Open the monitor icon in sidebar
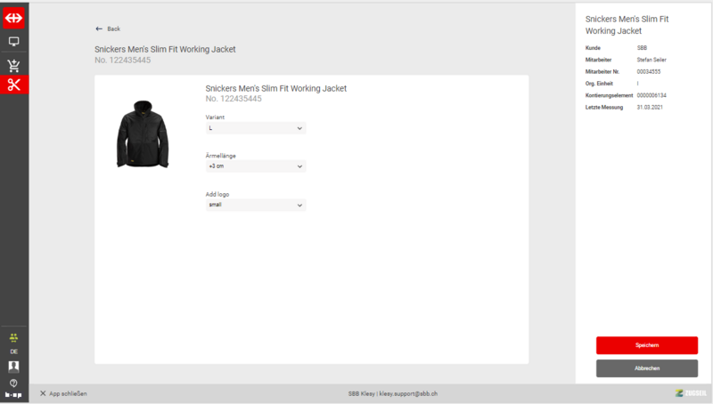Image resolution: width=713 pixels, height=404 pixels. tap(14, 42)
